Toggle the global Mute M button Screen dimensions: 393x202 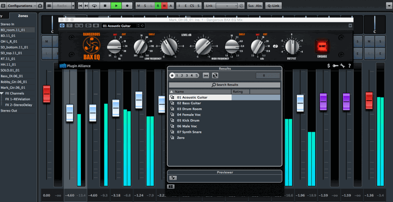tap(139, 5)
